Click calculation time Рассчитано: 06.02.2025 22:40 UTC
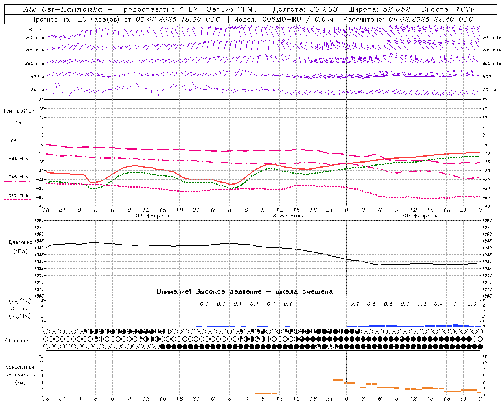 (408, 19)
